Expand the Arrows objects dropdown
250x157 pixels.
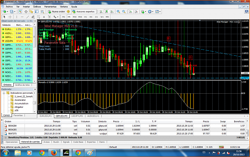click(x=58, y=17)
